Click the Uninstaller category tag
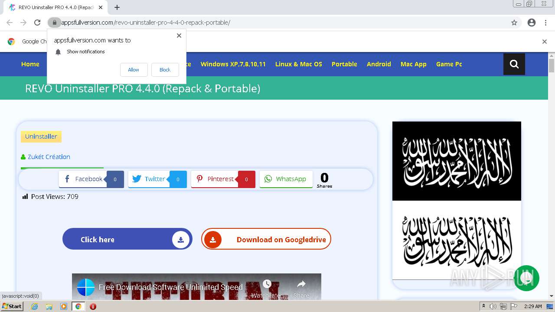Screen dimensions: 555x312 tap(41, 136)
